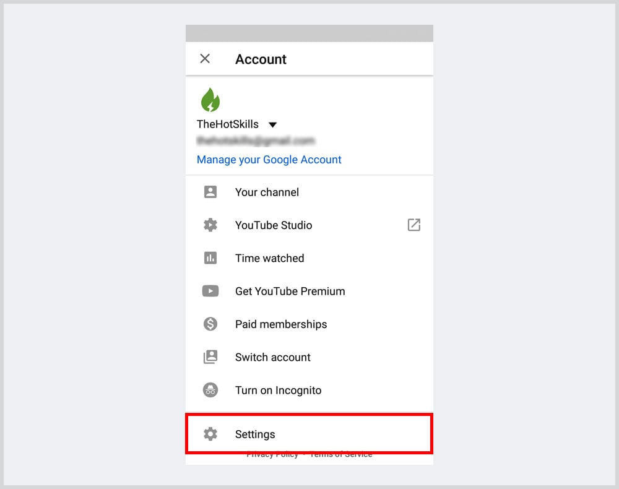Click the TheHotSkills account name
This screenshot has width=619, height=489.
coord(227,124)
